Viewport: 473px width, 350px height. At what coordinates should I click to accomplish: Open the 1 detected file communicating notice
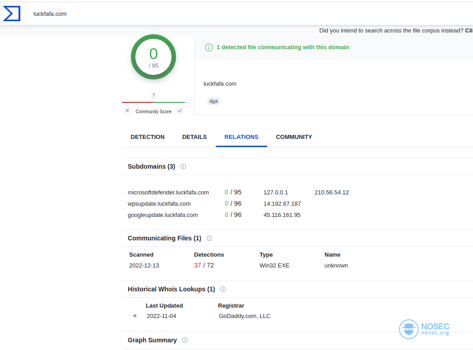point(283,47)
